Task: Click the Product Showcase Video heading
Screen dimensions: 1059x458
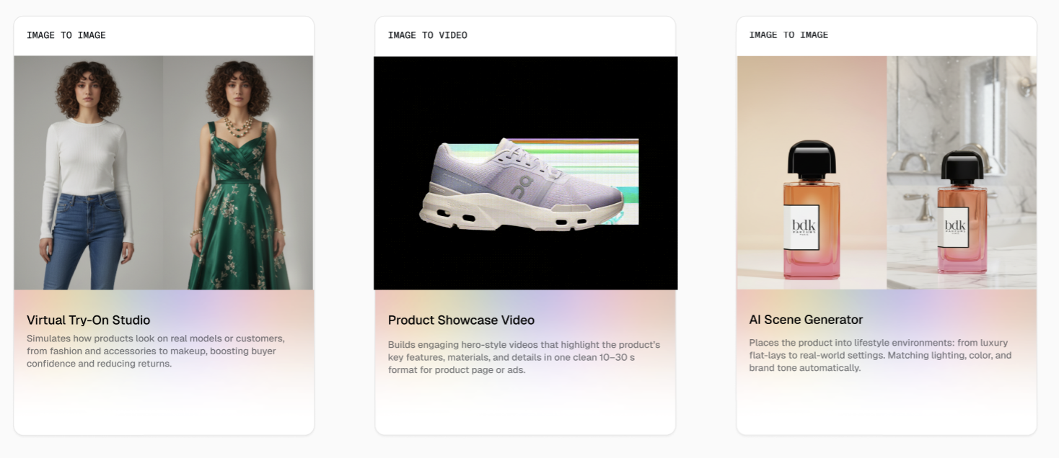Action: [461, 320]
